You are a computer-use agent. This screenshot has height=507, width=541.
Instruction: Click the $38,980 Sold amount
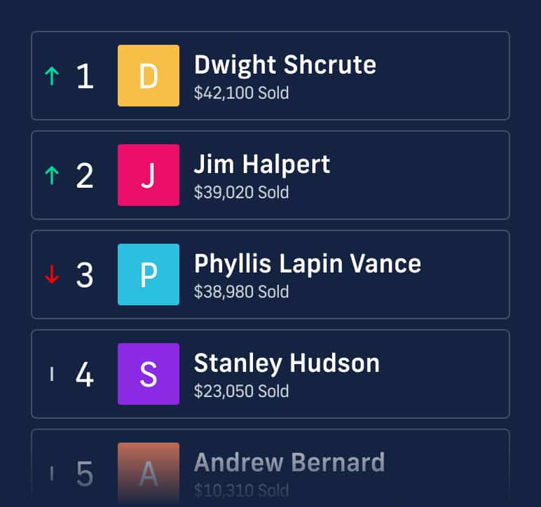coord(241,292)
